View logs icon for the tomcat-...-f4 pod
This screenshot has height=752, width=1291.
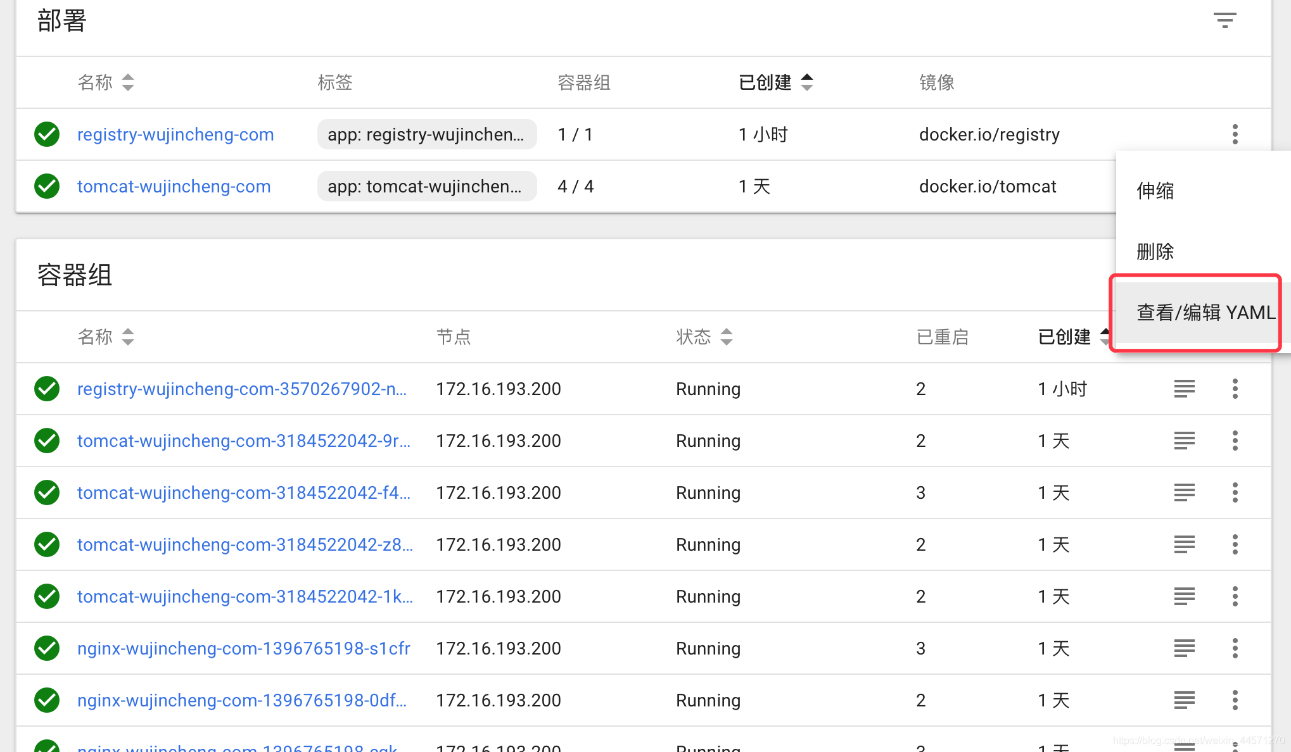[1184, 492]
